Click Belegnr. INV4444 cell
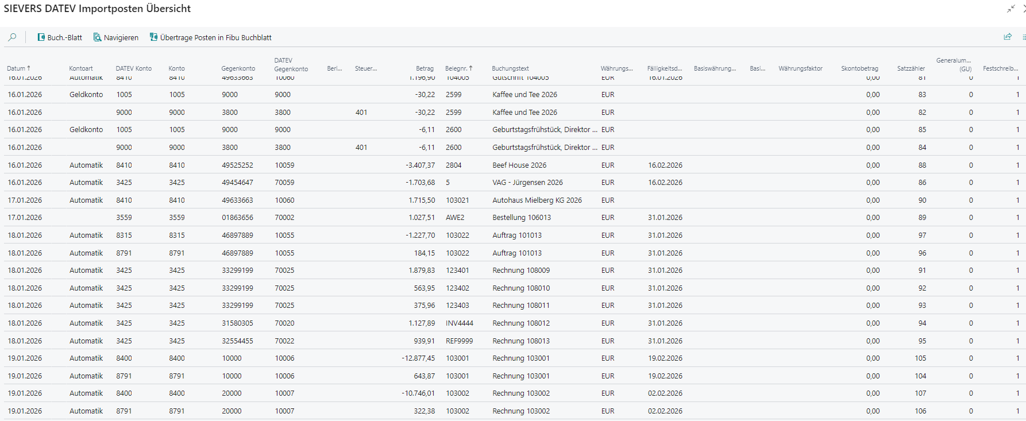The image size is (1026, 421). click(459, 323)
